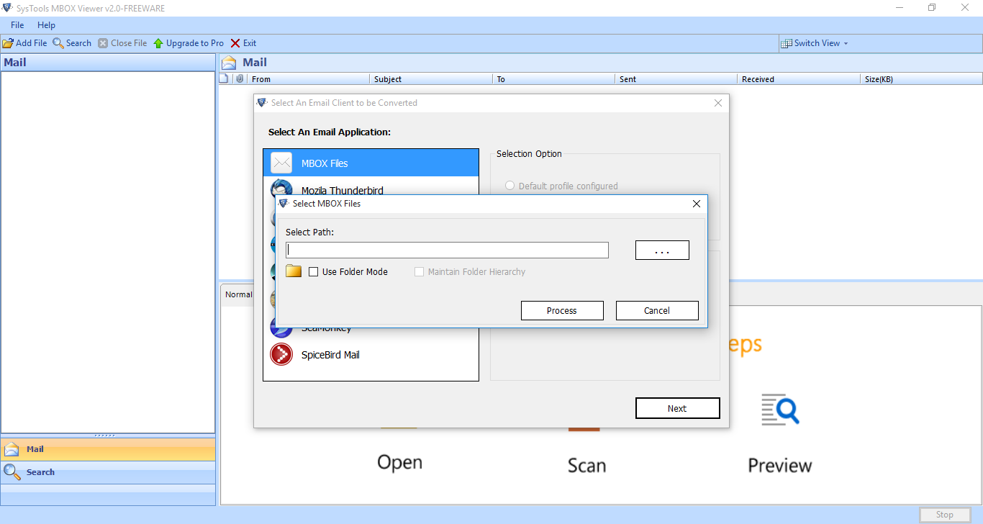Click the Next button in the client dialog

(x=676, y=407)
